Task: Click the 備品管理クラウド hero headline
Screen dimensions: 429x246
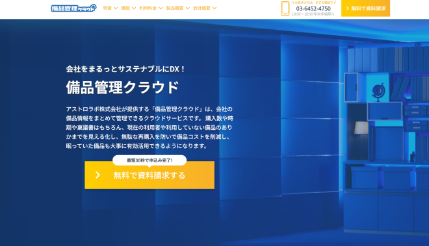Action: click(x=122, y=88)
